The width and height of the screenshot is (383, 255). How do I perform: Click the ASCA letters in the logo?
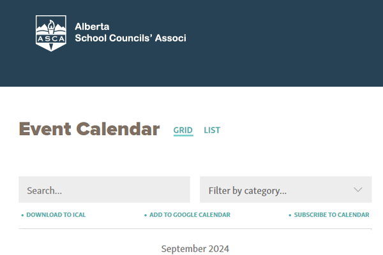50,38
